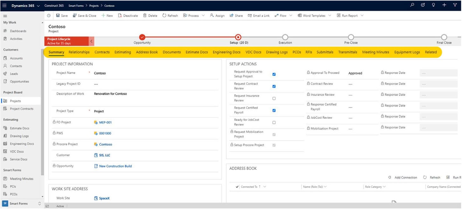The image size is (462, 209).
Task: Open Activities in the left sidebar
Action: tap(16, 39)
